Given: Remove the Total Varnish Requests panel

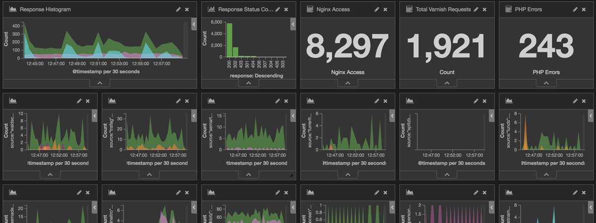Looking at the screenshot, I should [x=485, y=9].
